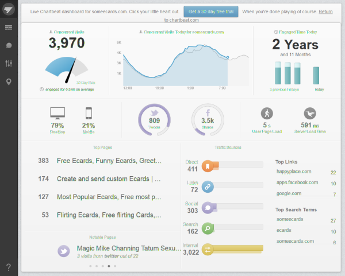Click the concurrent visits gauge dial
This screenshot has width=345, height=276.
tap(67, 69)
